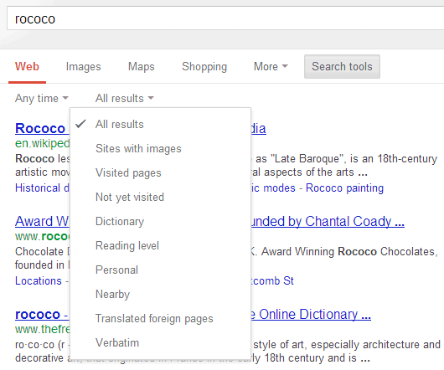Collapse the All results filter dropdown
444x370 pixels.
pos(124,99)
